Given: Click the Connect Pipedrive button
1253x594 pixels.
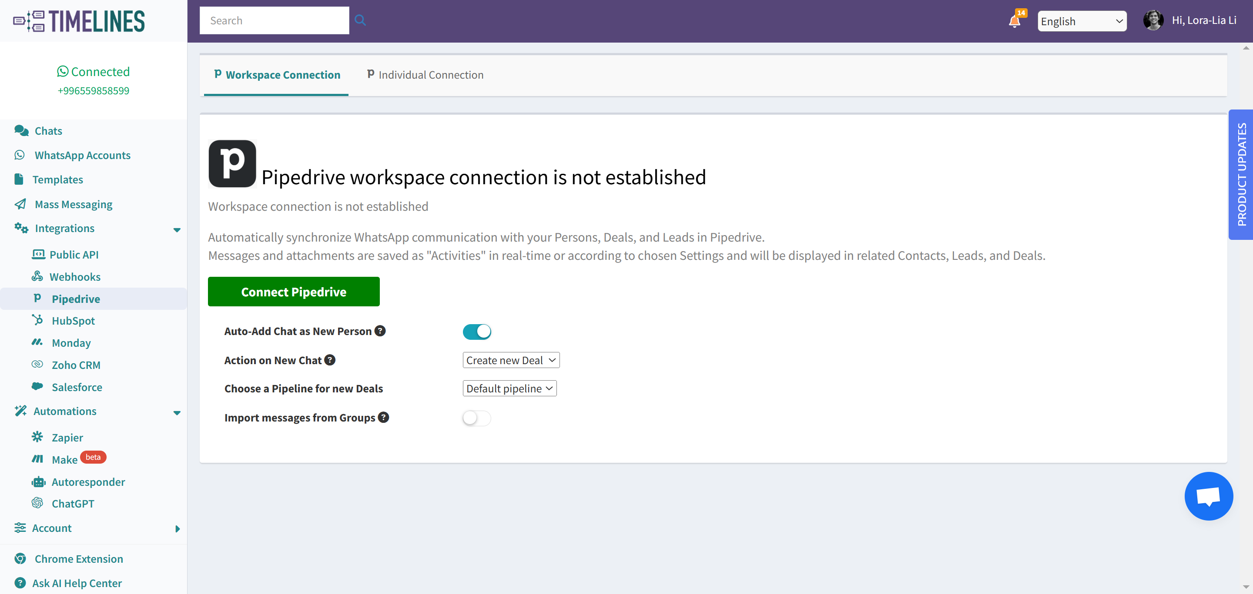Looking at the screenshot, I should (x=294, y=292).
